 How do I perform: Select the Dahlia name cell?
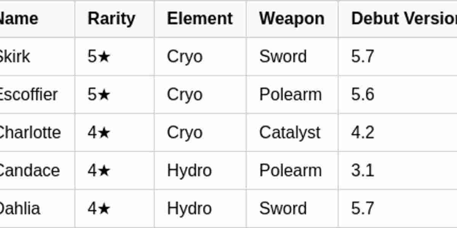(x=20, y=209)
